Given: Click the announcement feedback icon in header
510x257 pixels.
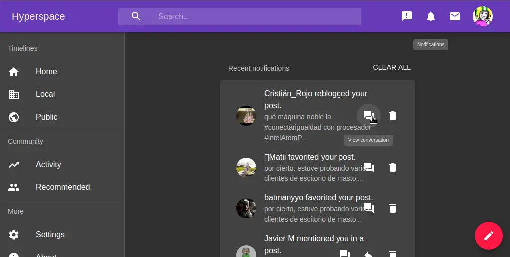Looking at the screenshot, I should (407, 16).
